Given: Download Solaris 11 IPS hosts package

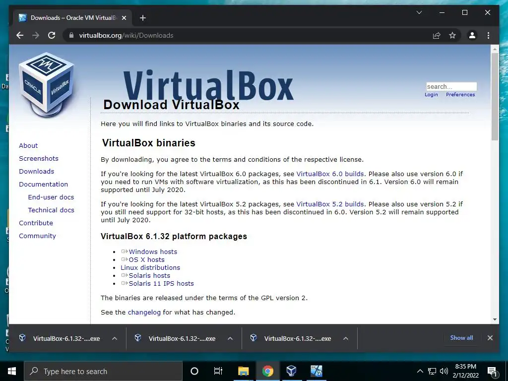Looking at the screenshot, I should click(x=161, y=283).
